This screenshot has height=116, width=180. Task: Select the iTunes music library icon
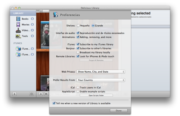point(18,54)
